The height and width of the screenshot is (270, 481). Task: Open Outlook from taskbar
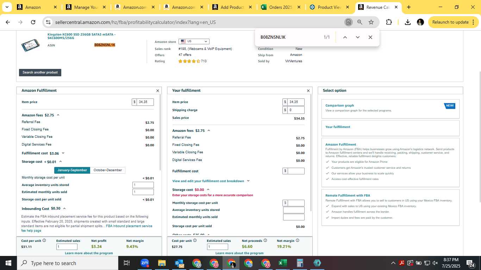pos(179,263)
